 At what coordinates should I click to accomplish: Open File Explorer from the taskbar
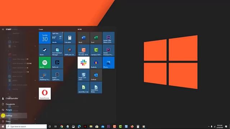point(91,126)
